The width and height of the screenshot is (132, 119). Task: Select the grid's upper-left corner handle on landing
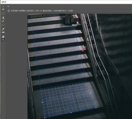[42, 102]
